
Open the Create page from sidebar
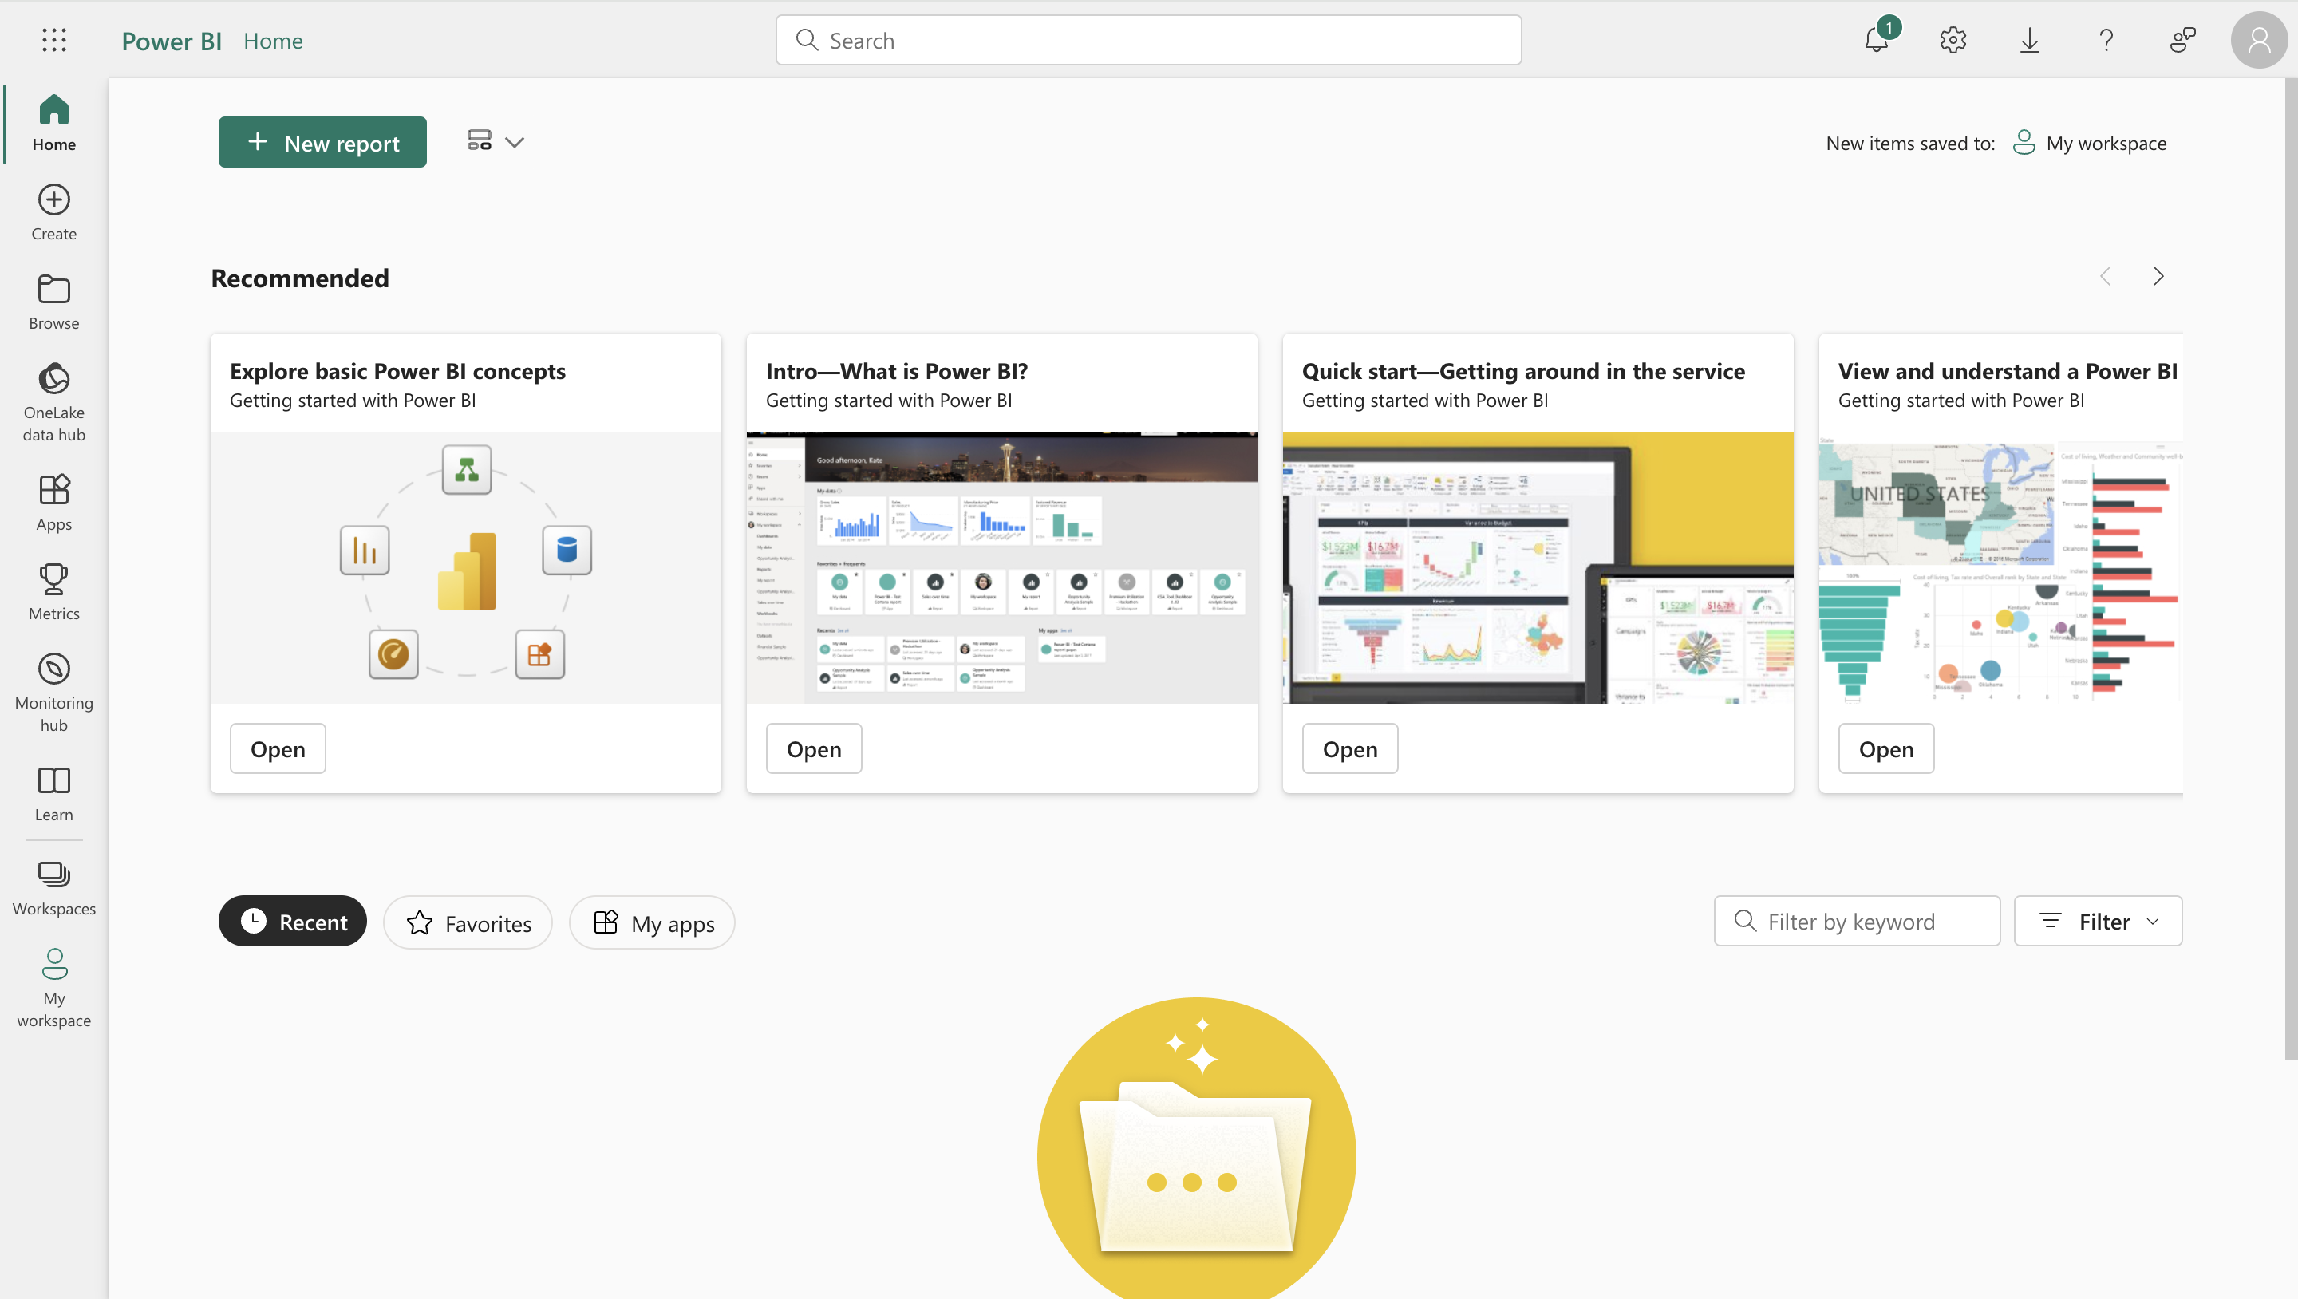53,212
